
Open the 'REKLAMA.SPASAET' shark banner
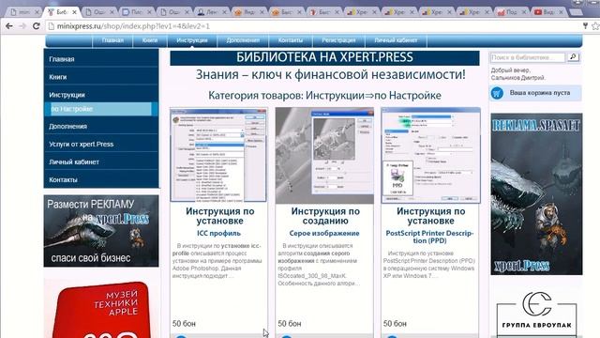pos(536,194)
